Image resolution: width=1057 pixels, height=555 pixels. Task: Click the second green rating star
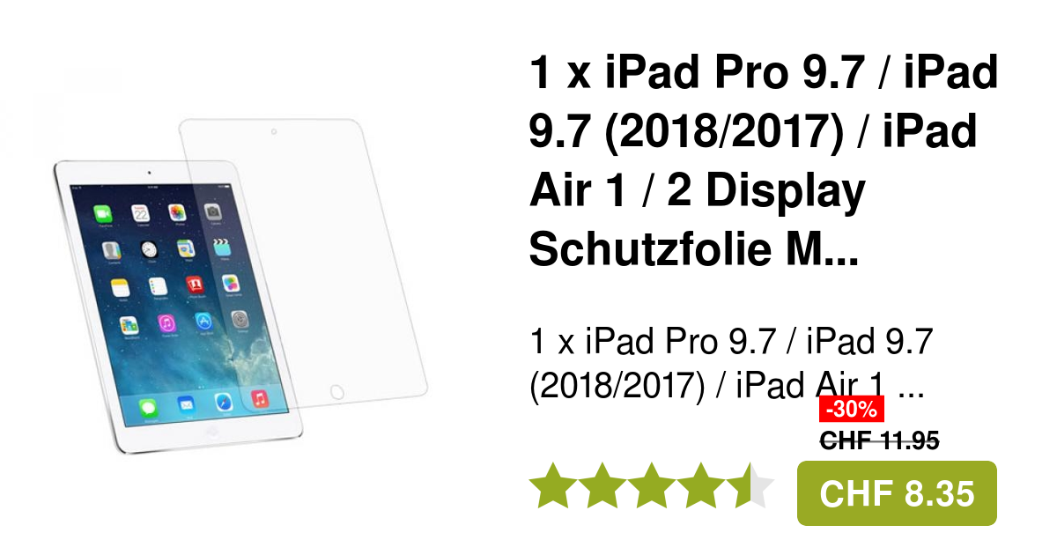pyautogui.click(x=602, y=487)
